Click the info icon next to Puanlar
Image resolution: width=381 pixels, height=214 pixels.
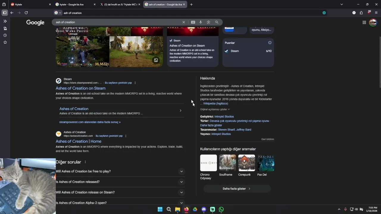[270, 43]
